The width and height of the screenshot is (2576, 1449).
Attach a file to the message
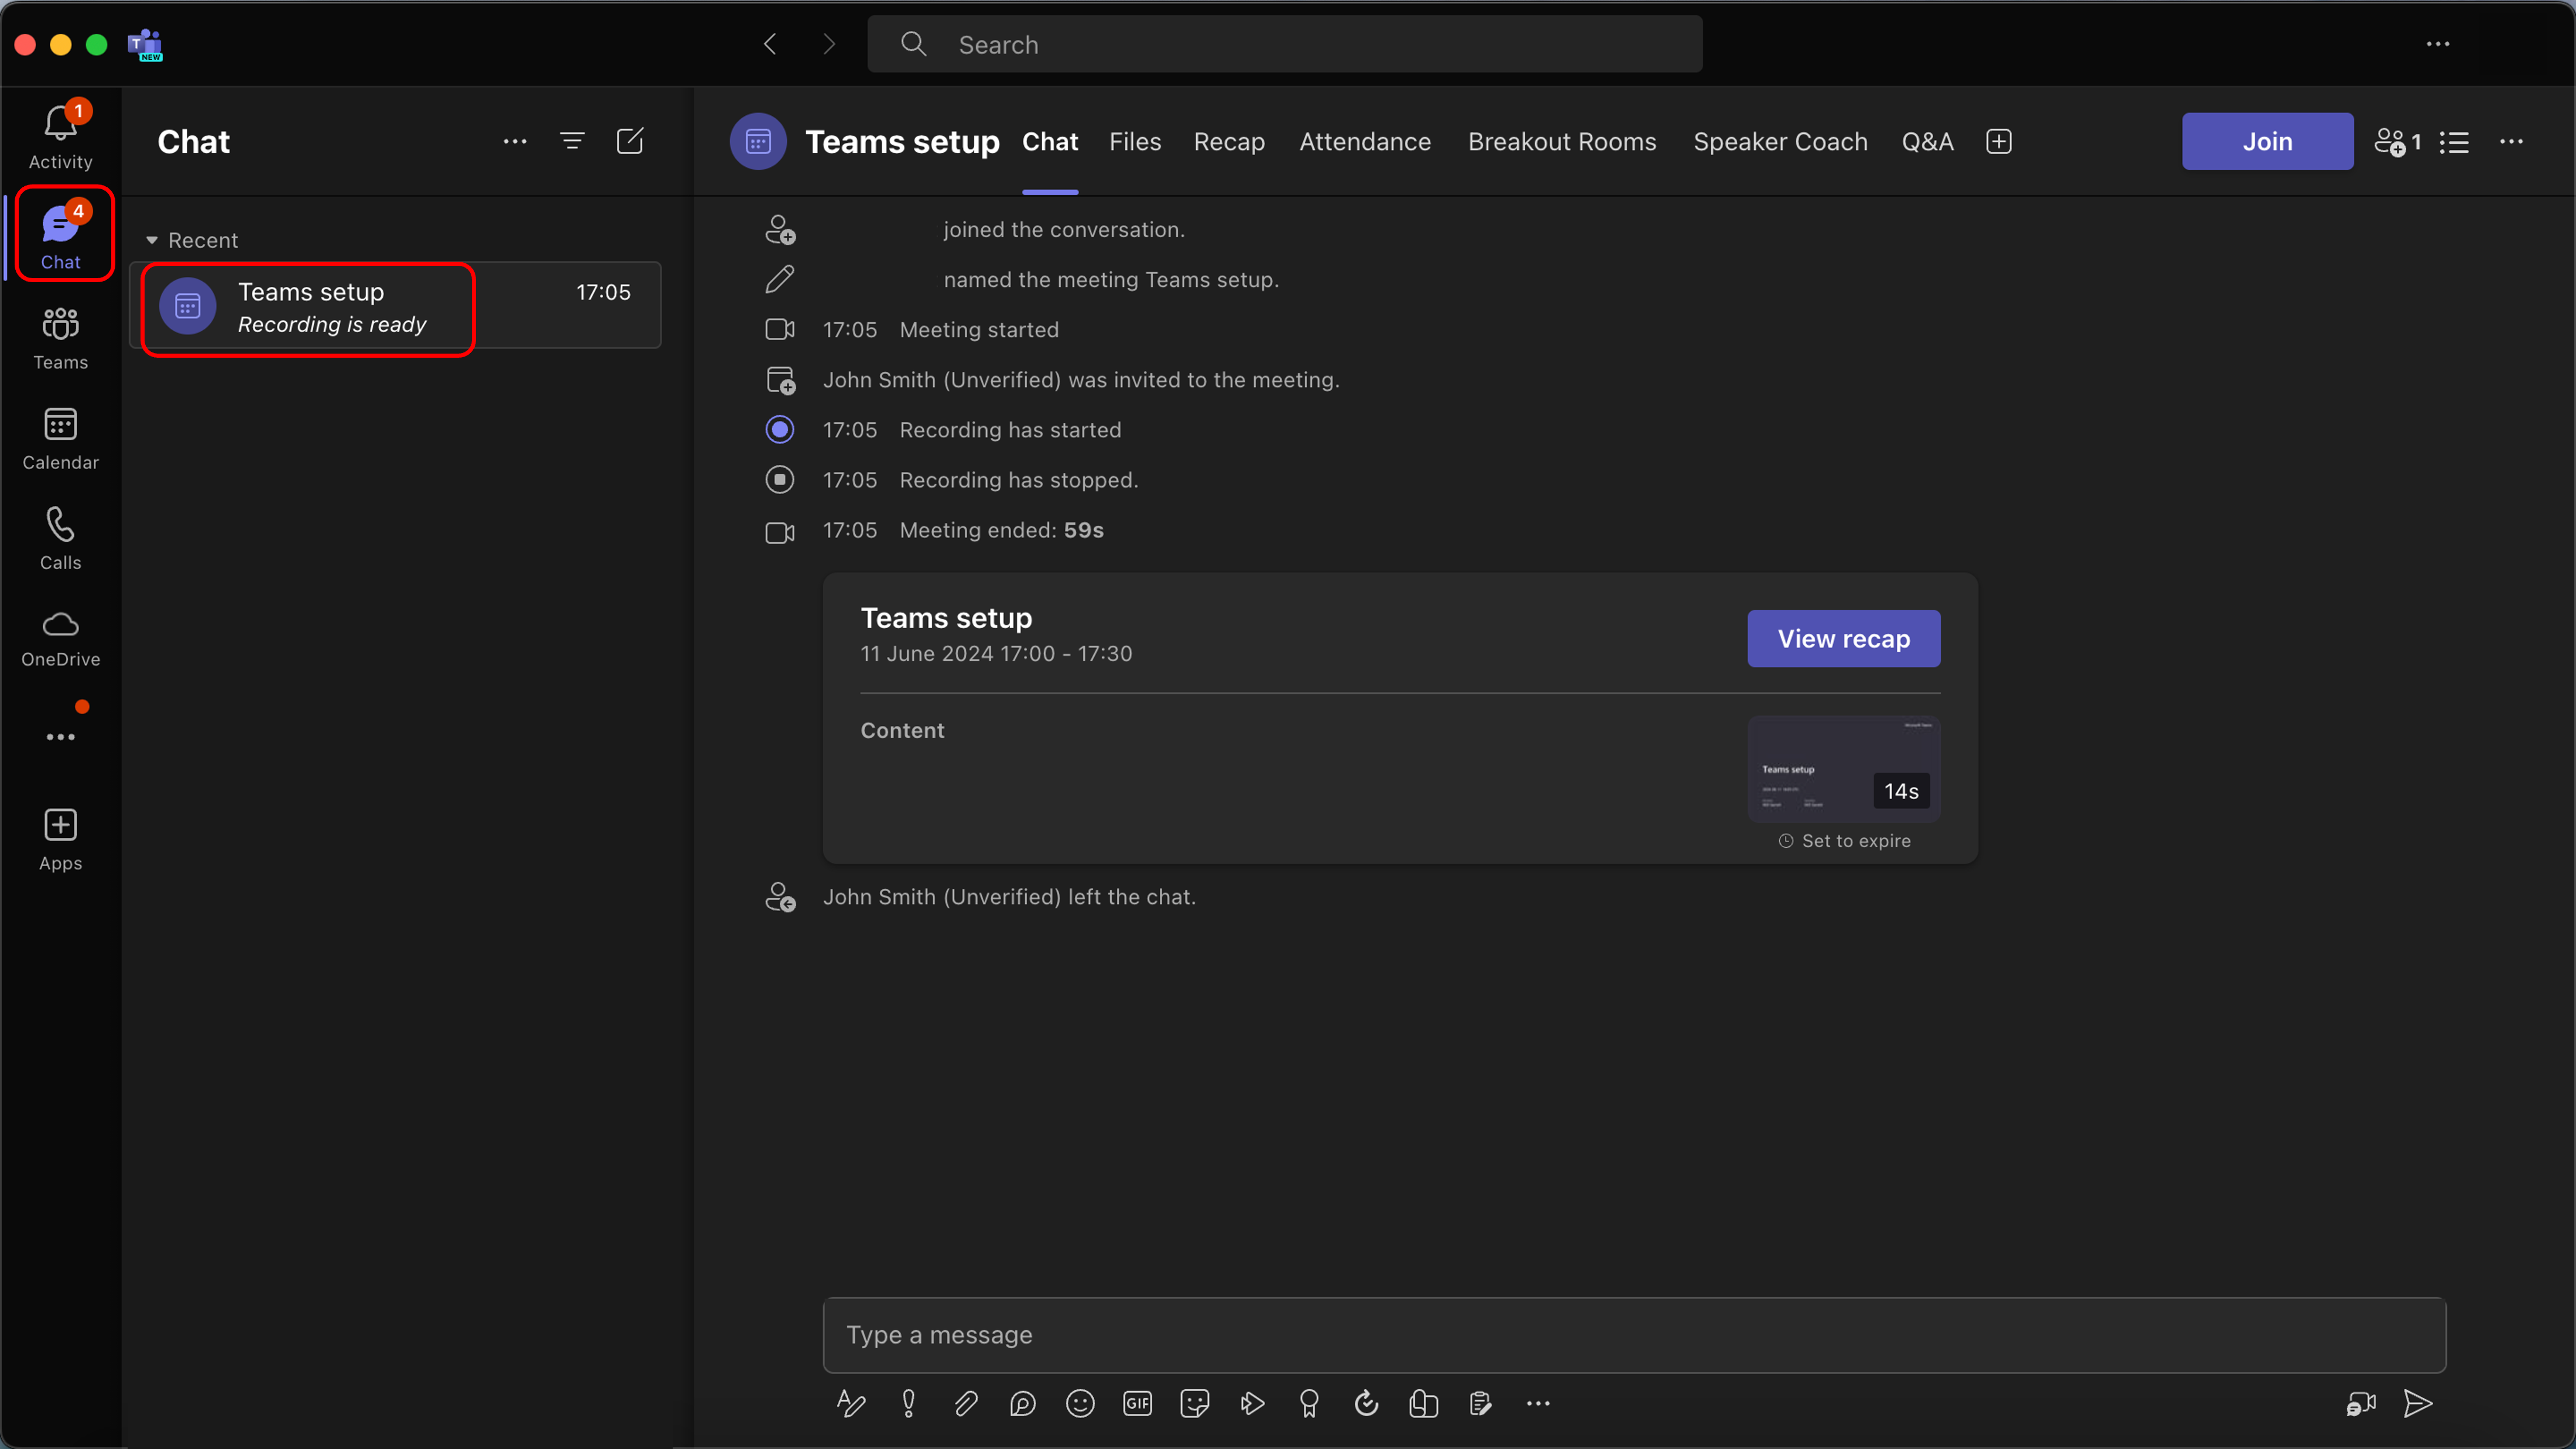pyautogui.click(x=965, y=1404)
